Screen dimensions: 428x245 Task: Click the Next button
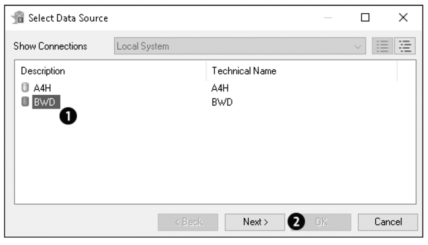point(255,222)
